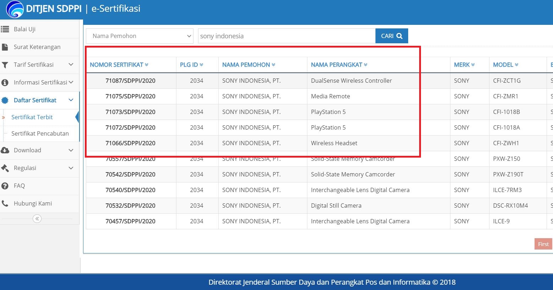The image size is (553, 290).
Task: Click the CARI search button
Action: click(392, 36)
